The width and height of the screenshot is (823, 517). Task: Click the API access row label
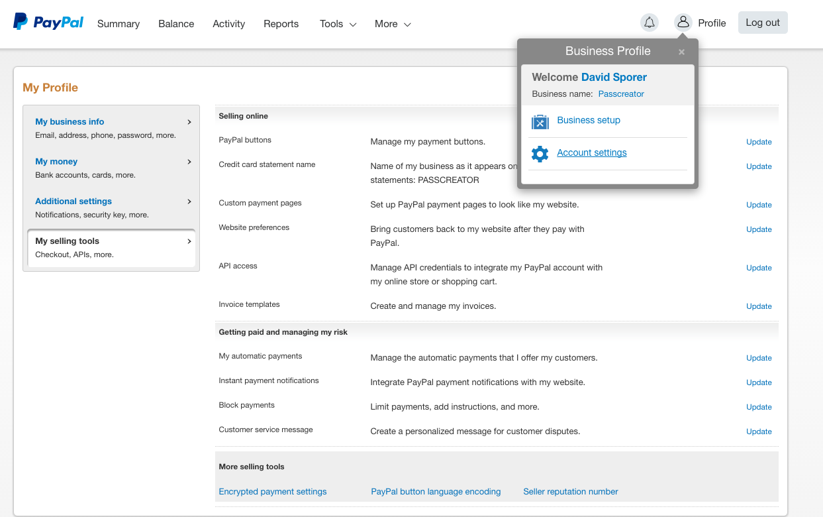[x=238, y=266]
